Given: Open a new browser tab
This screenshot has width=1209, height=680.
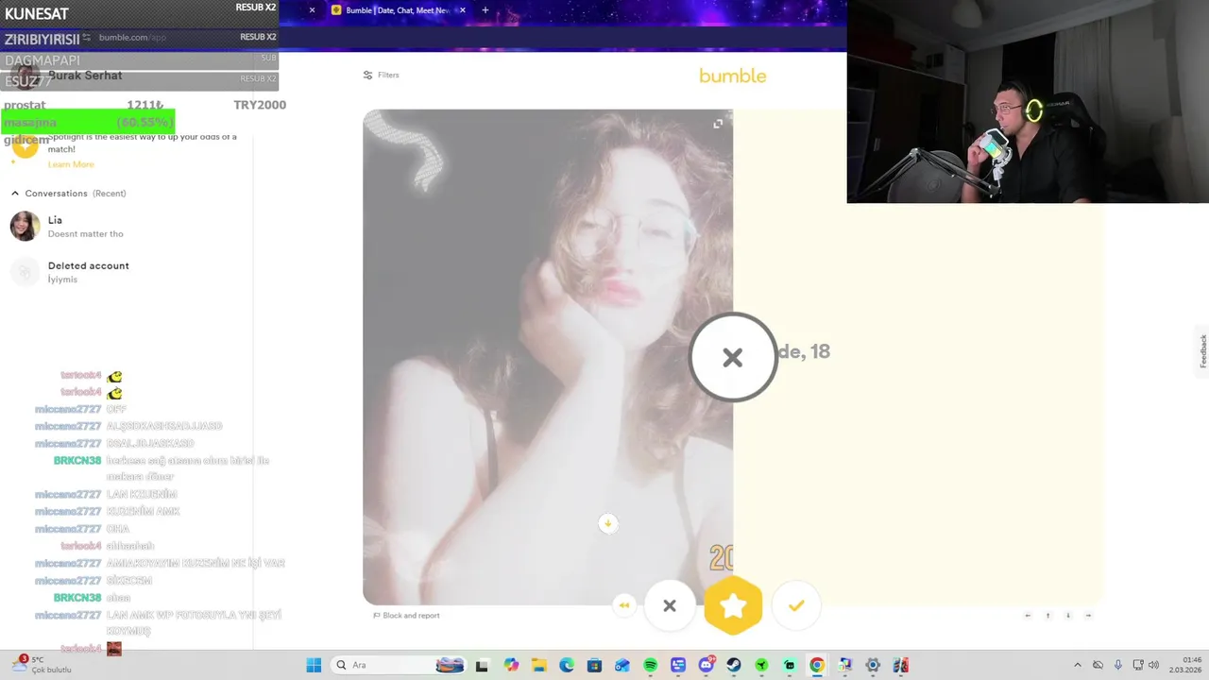Looking at the screenshot, I should tap(485, 10).
